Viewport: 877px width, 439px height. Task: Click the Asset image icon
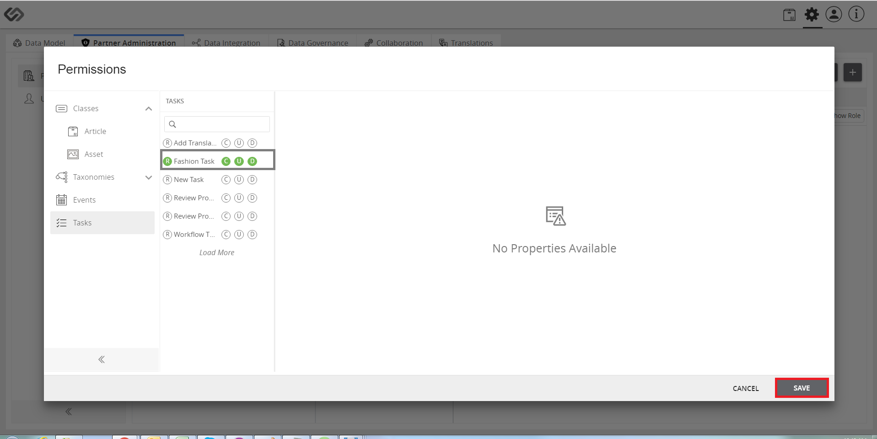point(73,155)
